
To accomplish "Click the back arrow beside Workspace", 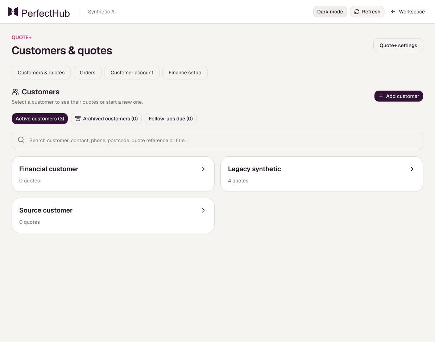I will click(393, 12).
